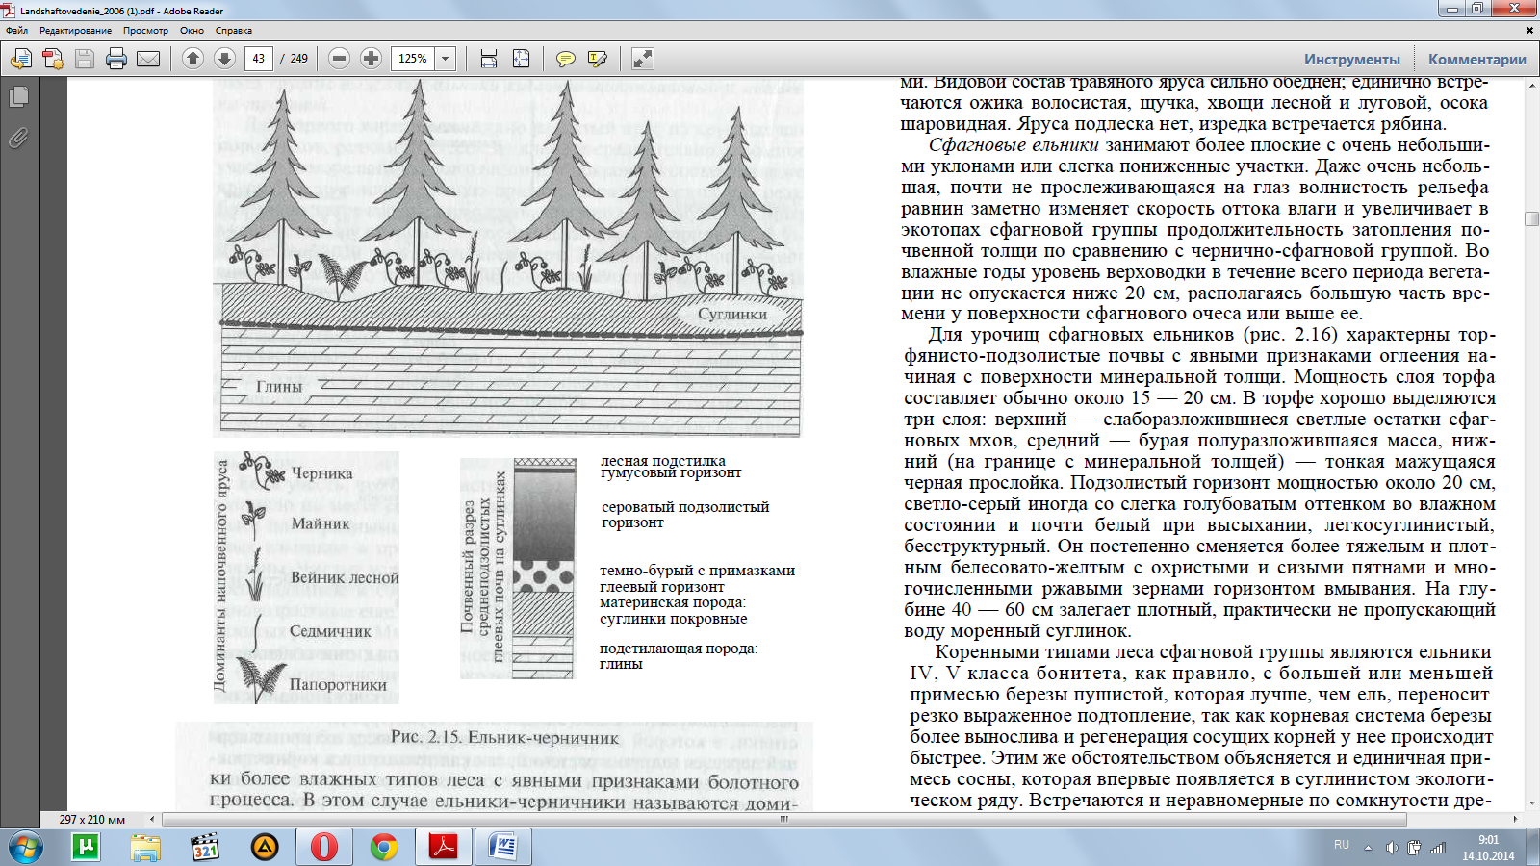Click the italic words Сфагновые ельники
The image size is (1540, 866).
click(x=1014, y=145)
